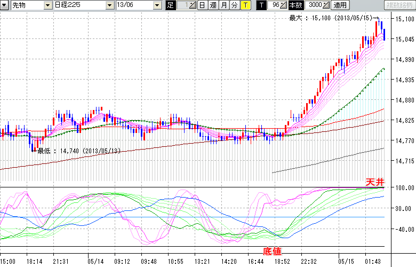
Task: Adjust the spinner next to 96
Action: coord(284,5)
